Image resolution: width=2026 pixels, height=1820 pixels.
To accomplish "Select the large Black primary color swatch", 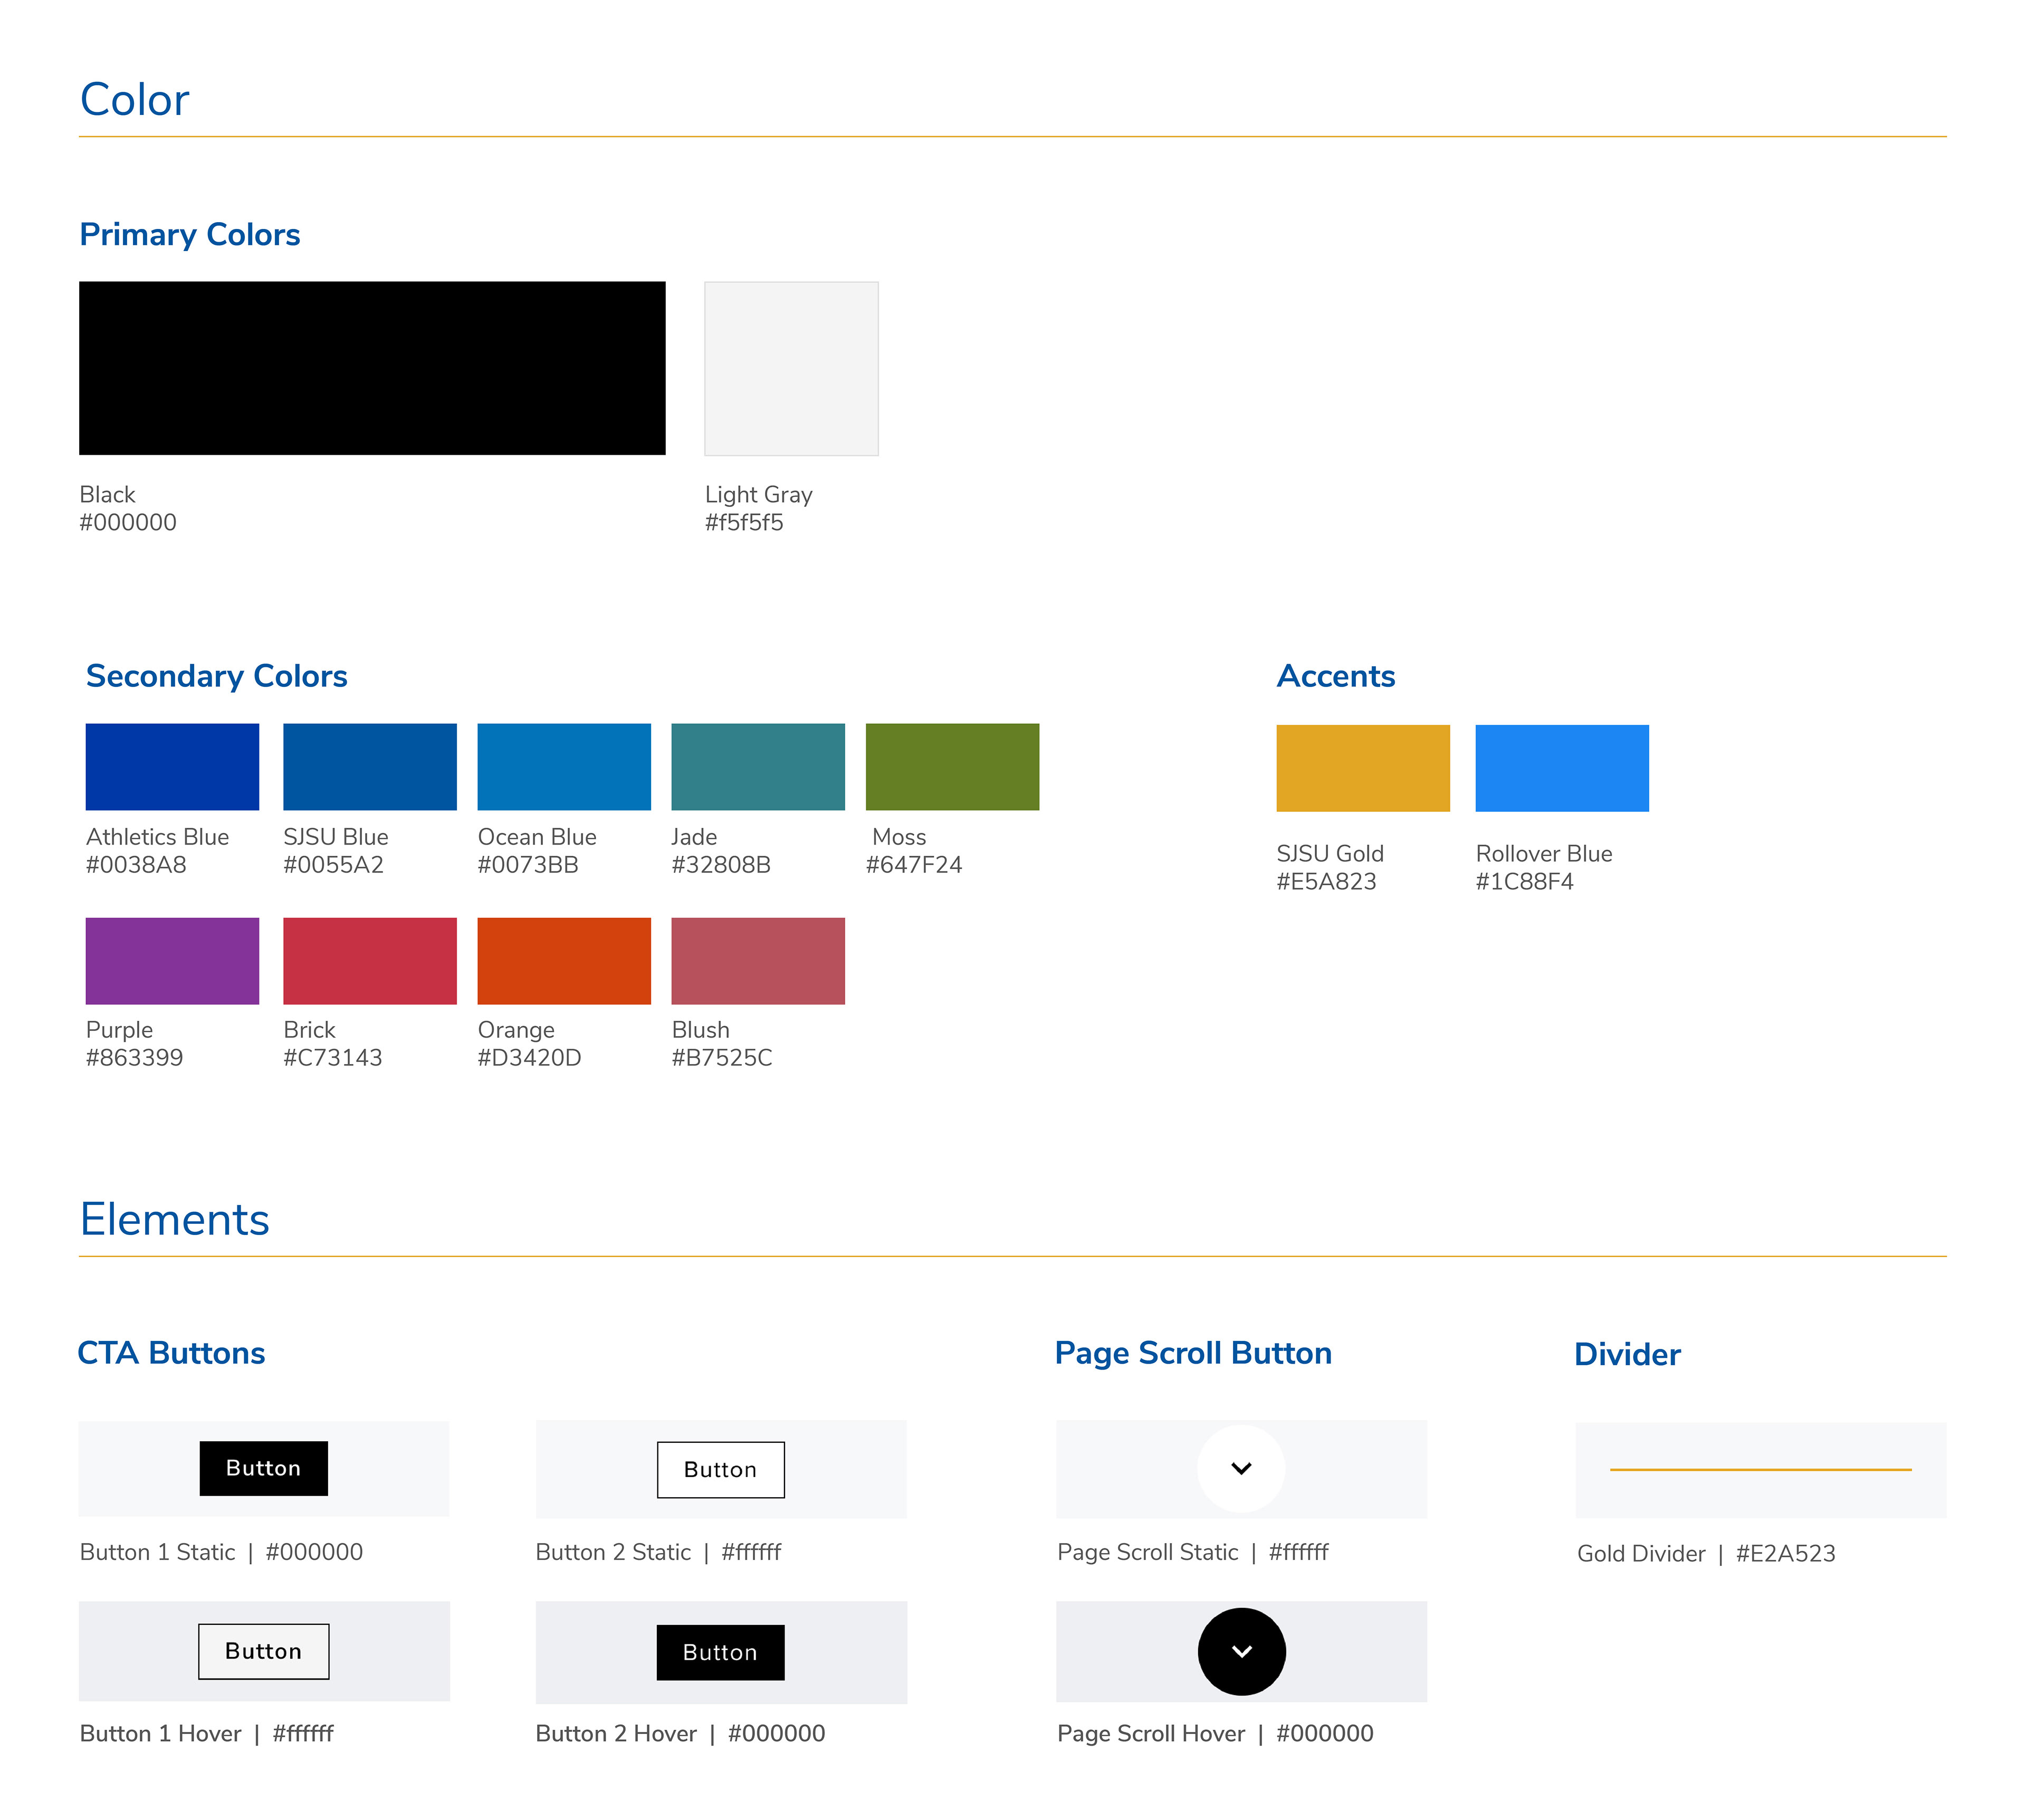I will [372, 368].
